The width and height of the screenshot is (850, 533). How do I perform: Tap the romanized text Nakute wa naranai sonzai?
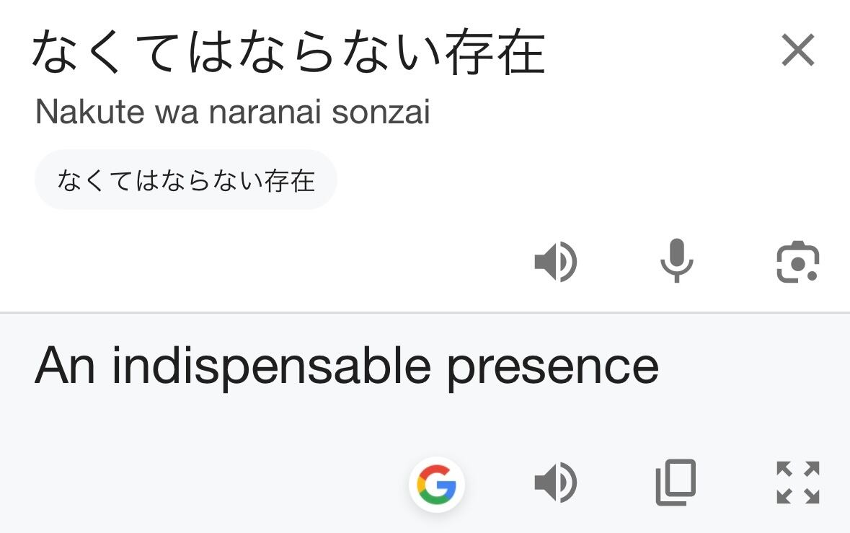point(232,113)
